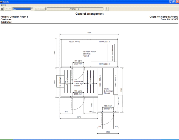Click the 1500 dimension under the chiller

(108, 132)
